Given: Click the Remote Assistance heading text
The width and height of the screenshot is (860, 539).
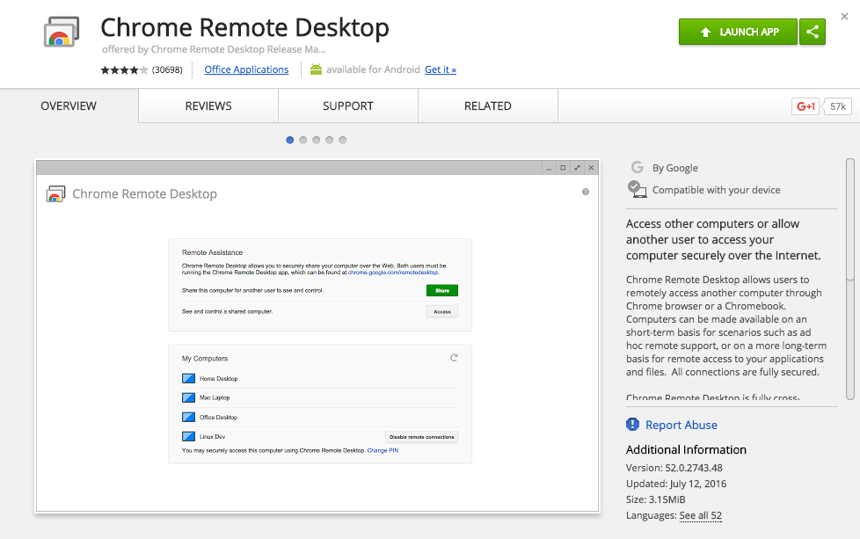Looking at the screenshot, I should tap(212, 252).
